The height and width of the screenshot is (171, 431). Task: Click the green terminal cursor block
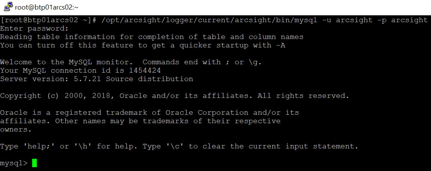pos(35,163)
